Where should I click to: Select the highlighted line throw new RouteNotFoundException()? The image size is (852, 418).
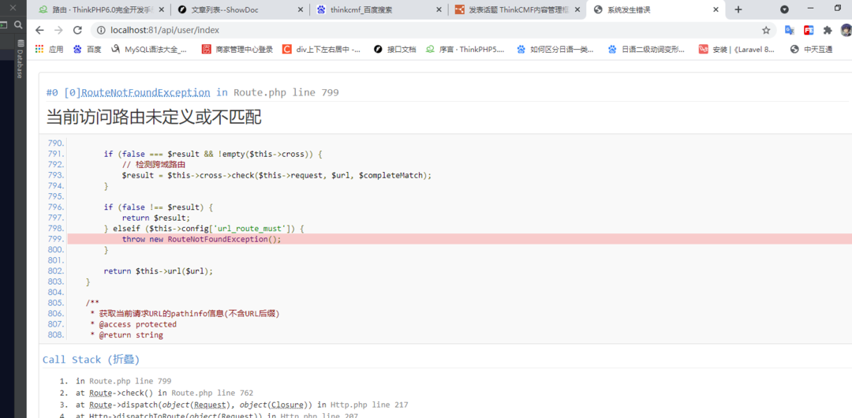[x=459, y=239]
